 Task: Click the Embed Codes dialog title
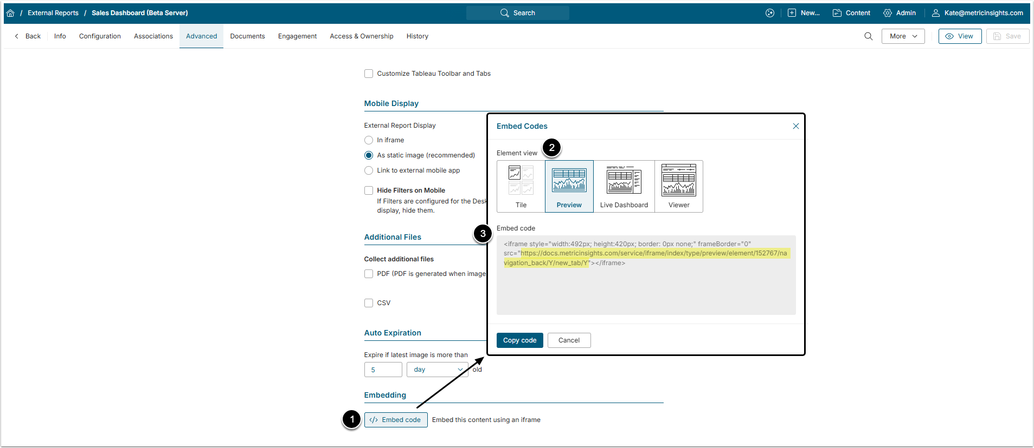pyautogui.click(x=522, y=126)
